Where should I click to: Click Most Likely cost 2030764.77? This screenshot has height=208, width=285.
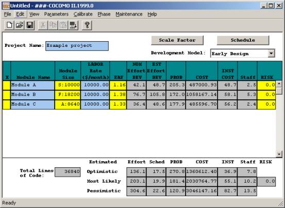coord(202,181)
